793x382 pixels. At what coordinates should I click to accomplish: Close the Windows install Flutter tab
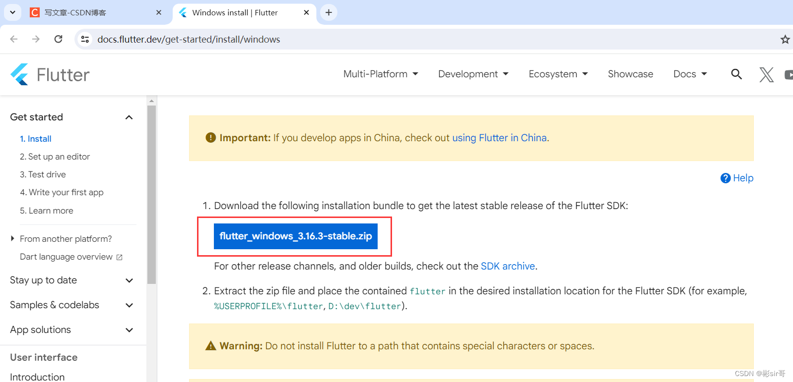pos(307,12)
